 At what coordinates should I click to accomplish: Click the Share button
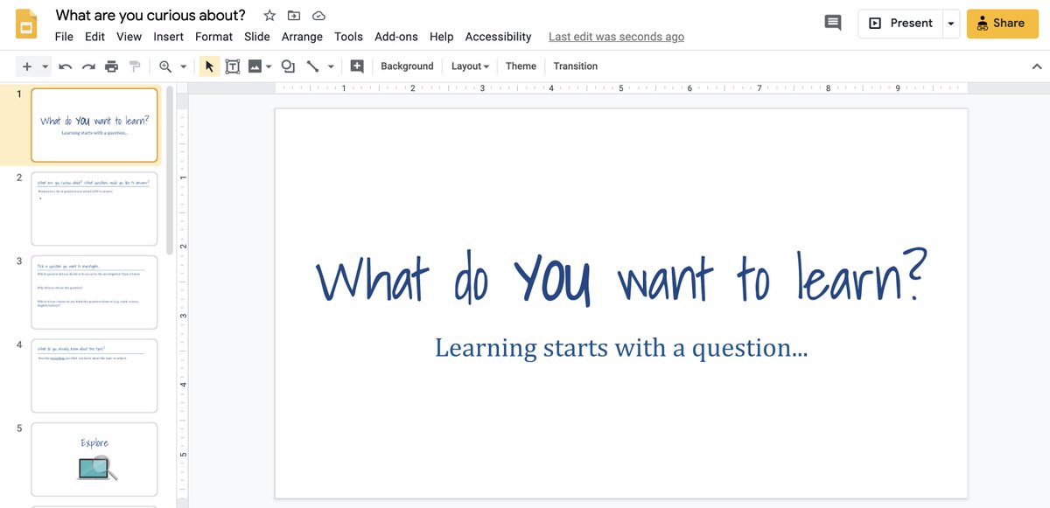click(x=1002, y=24)
